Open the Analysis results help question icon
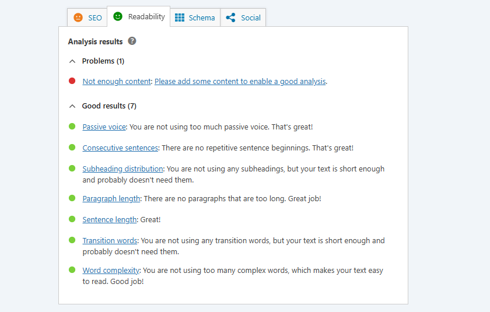Screen dimensions: 490x312 coord(132,41)
